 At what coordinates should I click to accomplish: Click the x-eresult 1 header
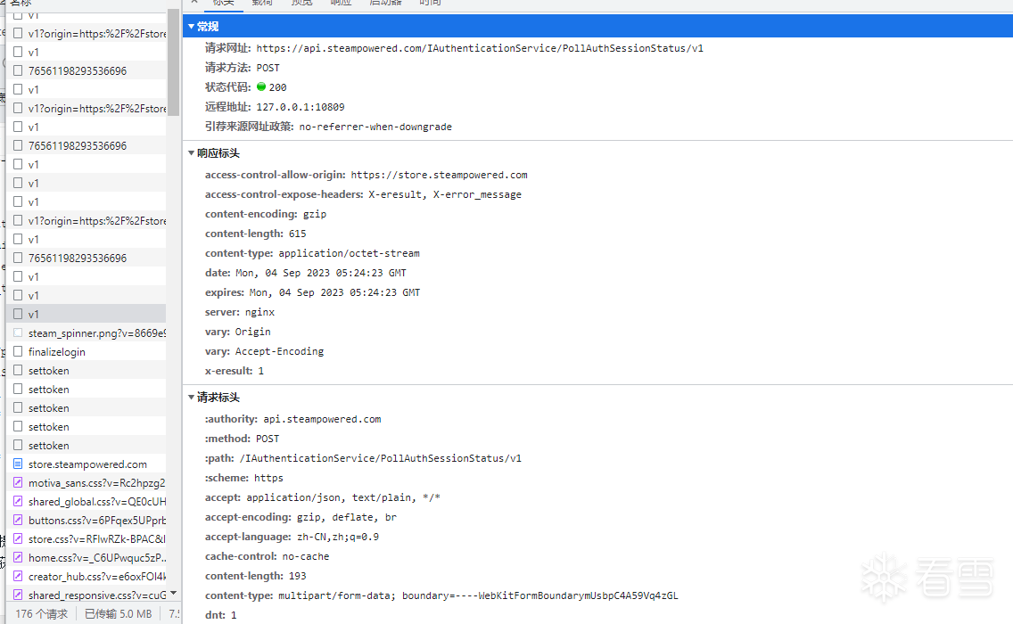point(235,371)
